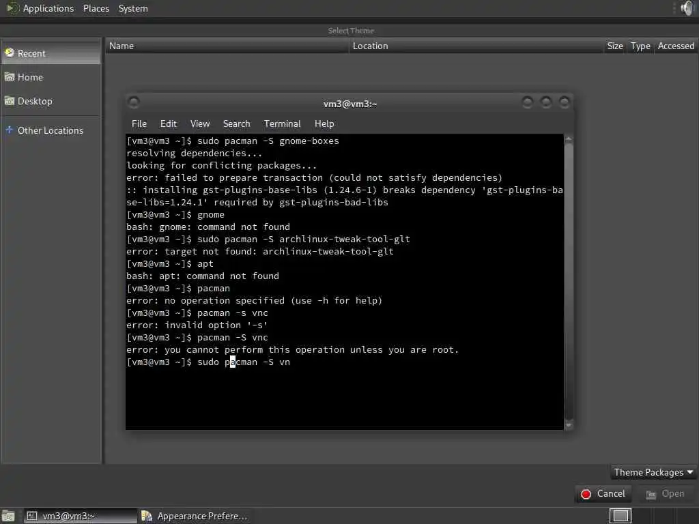Open the terminal View menu
The image size is (699, 524).
(200, 124)
